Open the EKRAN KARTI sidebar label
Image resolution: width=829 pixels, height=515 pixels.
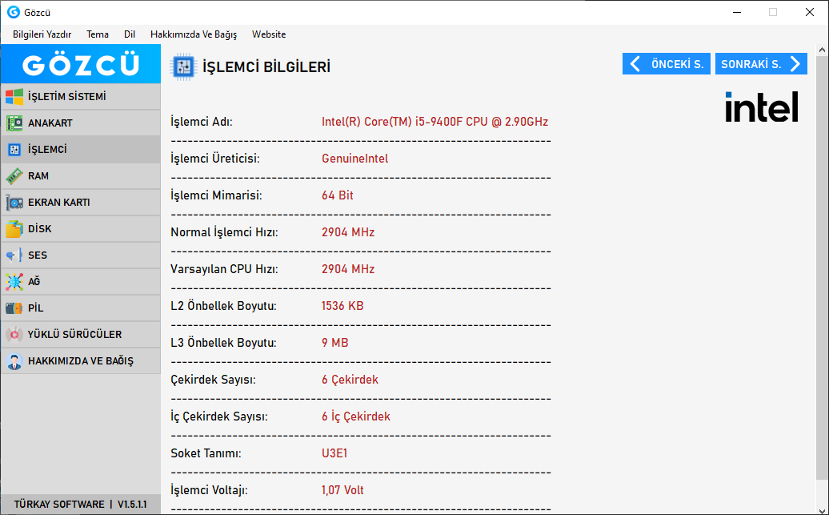(58, 203)
